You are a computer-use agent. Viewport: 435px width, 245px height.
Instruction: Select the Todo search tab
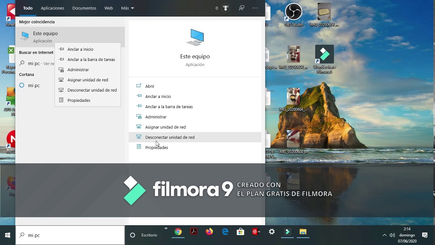coord(28,8)
